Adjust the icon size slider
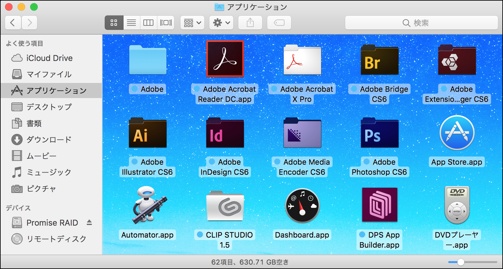This screenshot has width=503, height=269. click(x=461, y=262)
